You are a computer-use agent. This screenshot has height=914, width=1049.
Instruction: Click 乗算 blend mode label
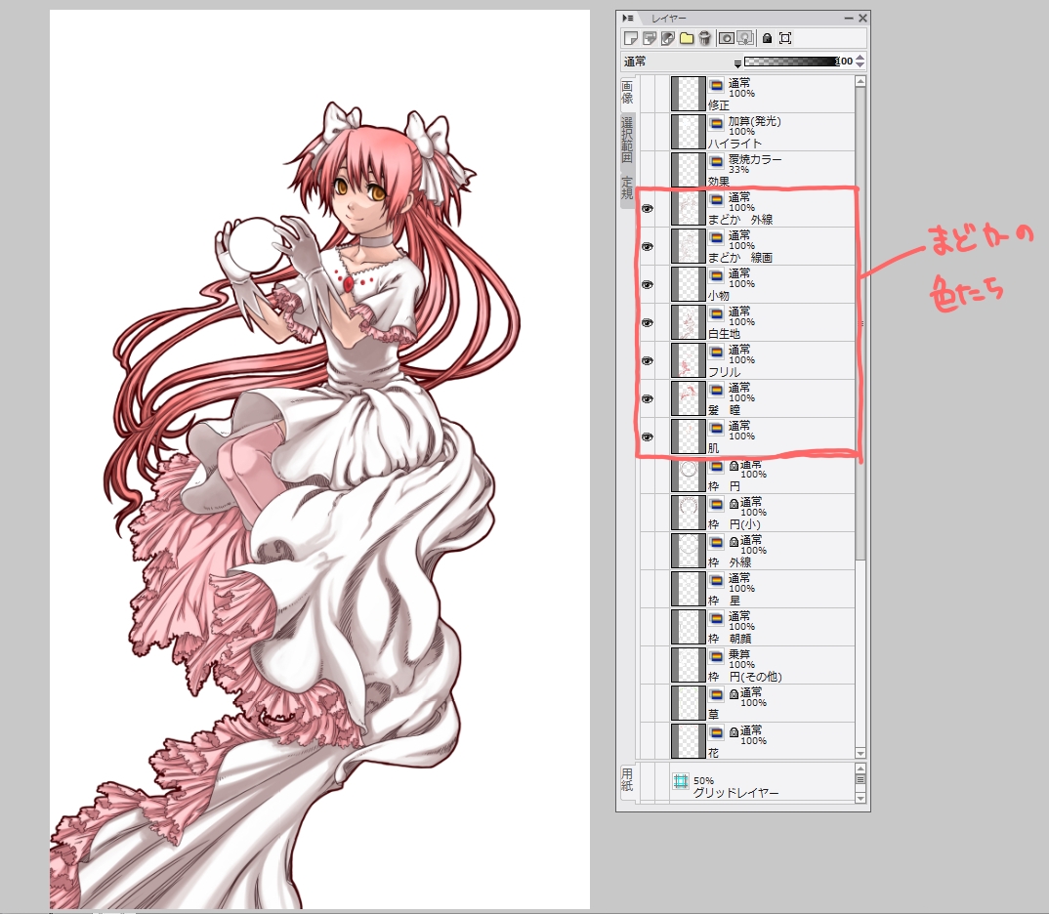(739, 654)
